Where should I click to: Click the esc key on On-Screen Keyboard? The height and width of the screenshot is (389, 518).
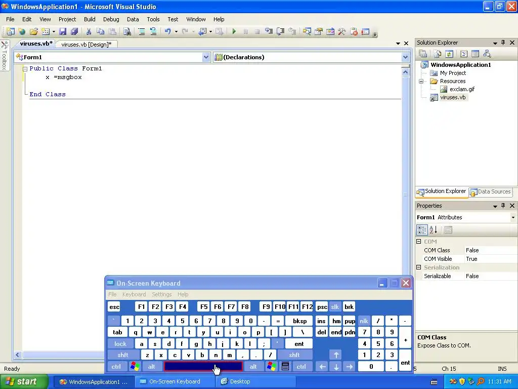click(114, 306)
